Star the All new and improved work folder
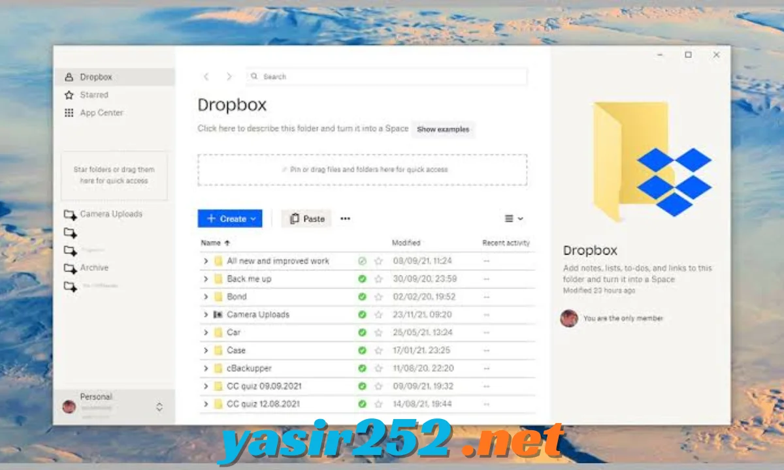Viewport: 784px width, 470px height. click(378, 261)
